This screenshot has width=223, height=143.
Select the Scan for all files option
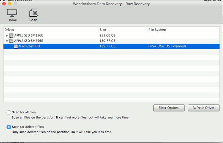(x=9, y=112)
